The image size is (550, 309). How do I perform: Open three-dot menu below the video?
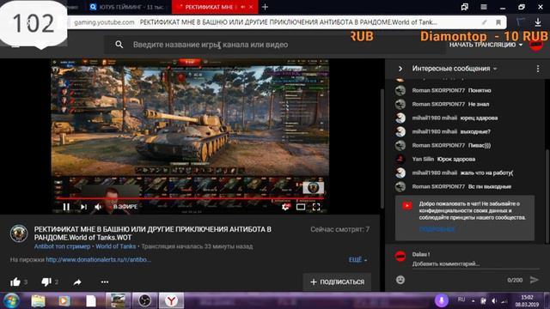point(105,282)
